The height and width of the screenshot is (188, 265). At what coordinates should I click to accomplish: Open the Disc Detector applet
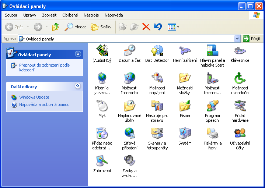coord(157,51)
